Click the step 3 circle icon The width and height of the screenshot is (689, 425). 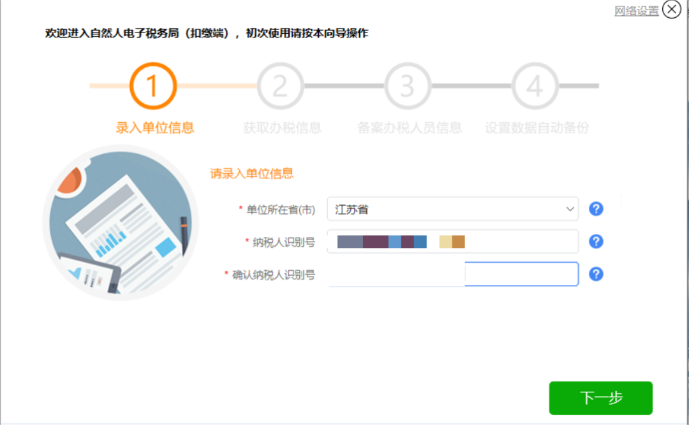pyautogui.click(x=408, y=86)
